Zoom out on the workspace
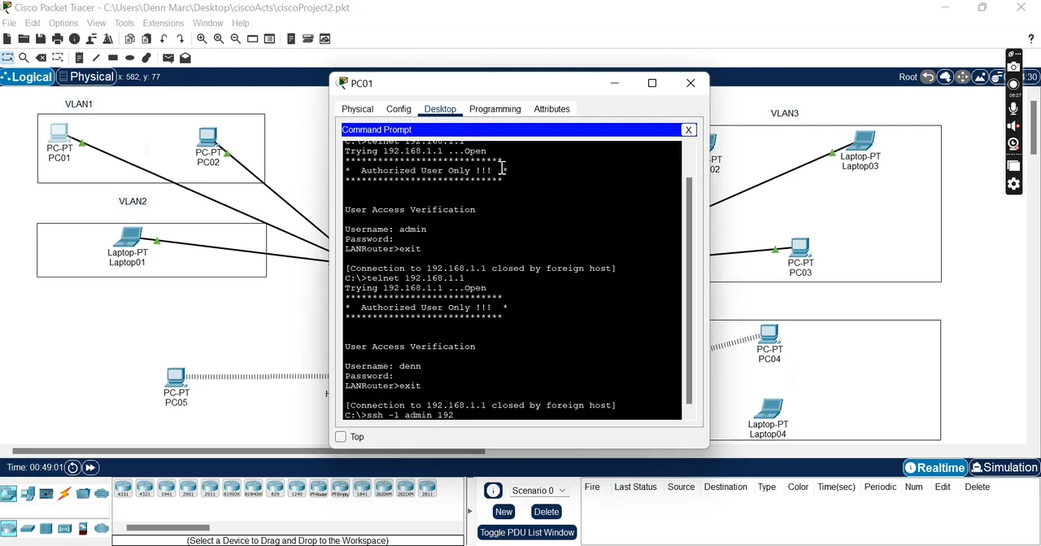This screenshot has width=1041, height=546. click(x=236, y=39)
